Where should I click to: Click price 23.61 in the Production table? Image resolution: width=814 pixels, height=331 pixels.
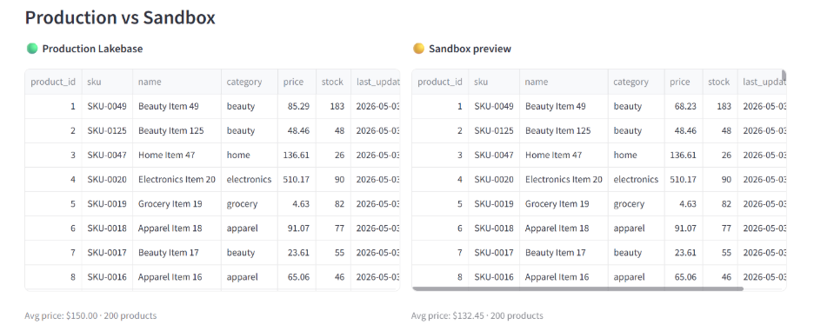297,253
